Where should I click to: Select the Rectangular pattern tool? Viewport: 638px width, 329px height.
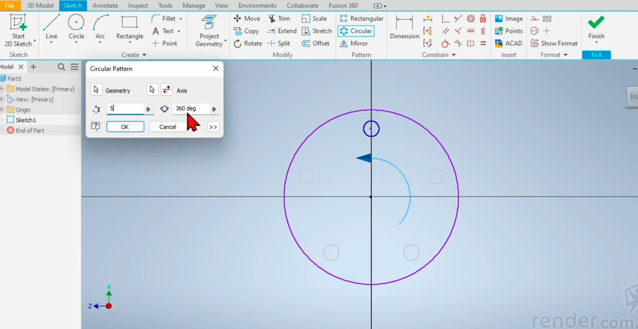361,19
